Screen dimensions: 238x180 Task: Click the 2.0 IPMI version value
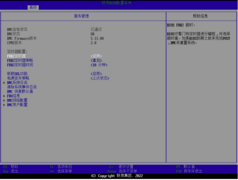click(x=93, y=43)
